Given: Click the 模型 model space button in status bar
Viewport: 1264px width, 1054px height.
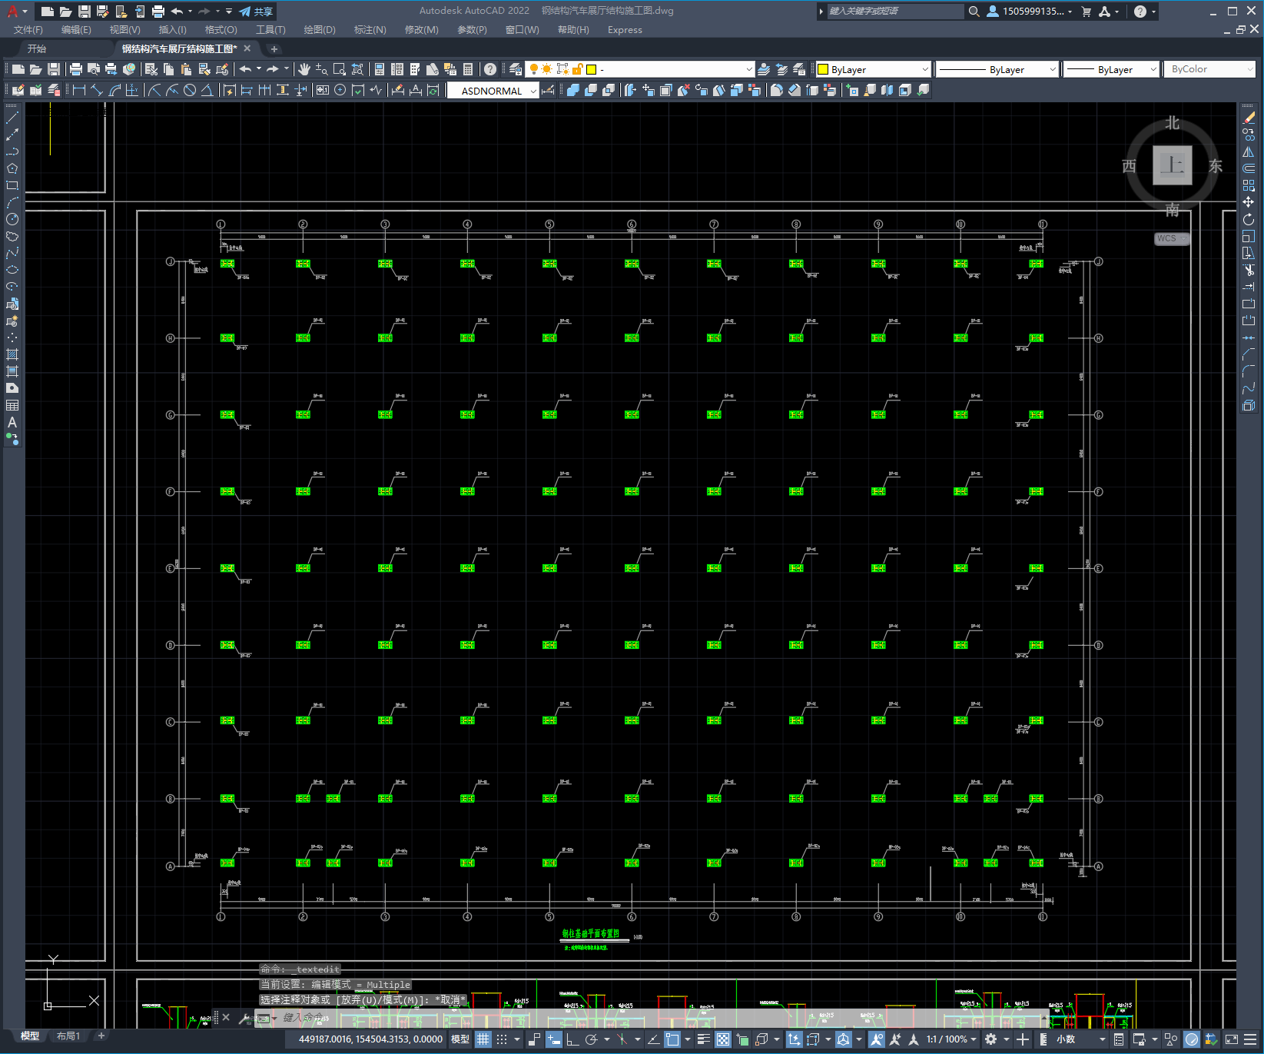Looking at the screenshot, I should (460, 1039).
